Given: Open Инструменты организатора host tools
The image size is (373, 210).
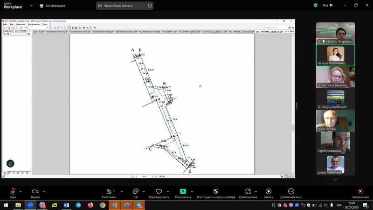Looking at the screenshot, I should [x=216, y=193].
